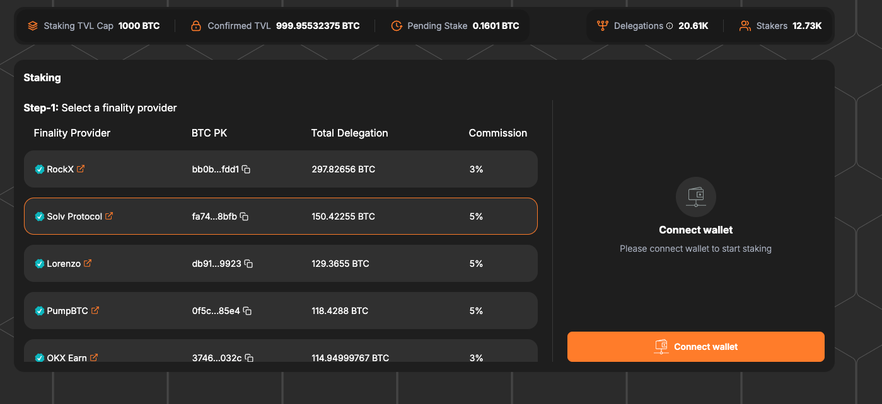This screenshot has height=404, width=882.
Task: Open Solv Protocol external link icon
Action: coord(109,216)
